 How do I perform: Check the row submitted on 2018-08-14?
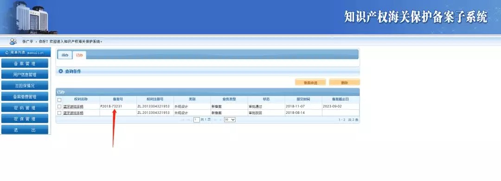click(59, 113)
